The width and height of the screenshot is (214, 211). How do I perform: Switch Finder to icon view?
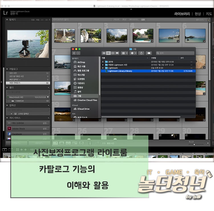104,53
